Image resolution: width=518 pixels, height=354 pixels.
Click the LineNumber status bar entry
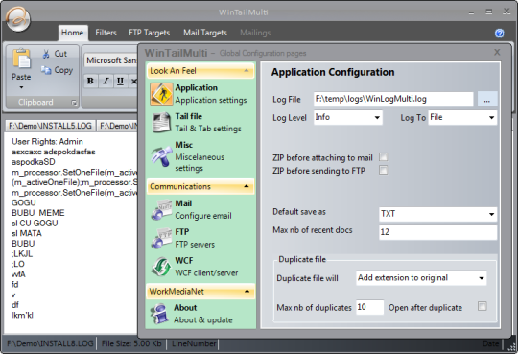(x=194, y=343)
